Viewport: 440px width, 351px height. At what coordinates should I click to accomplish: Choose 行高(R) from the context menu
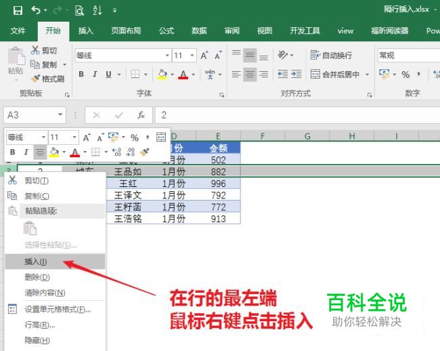[55, 325]
